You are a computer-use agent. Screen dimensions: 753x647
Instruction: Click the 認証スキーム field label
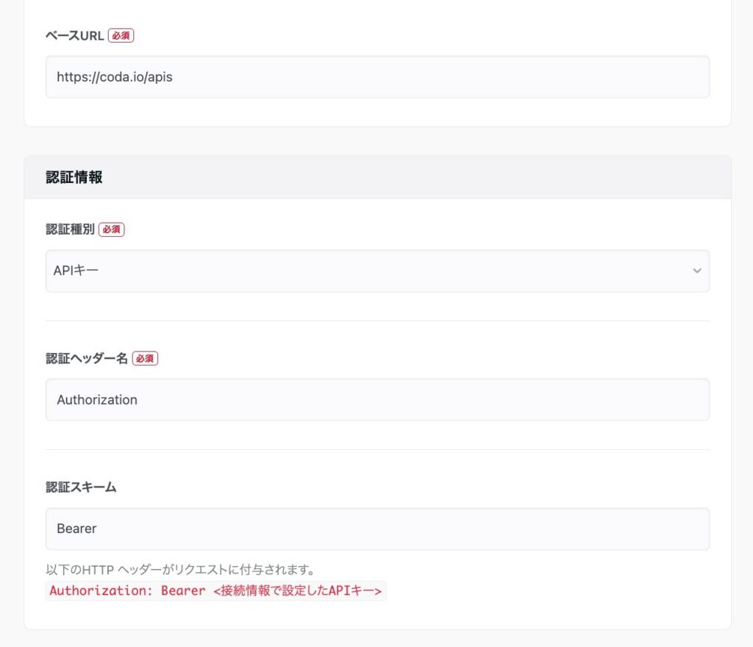tap(81, 487)
